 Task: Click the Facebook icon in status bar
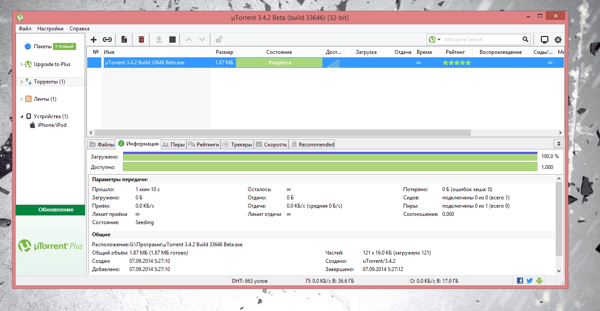(x=520, y=281)
